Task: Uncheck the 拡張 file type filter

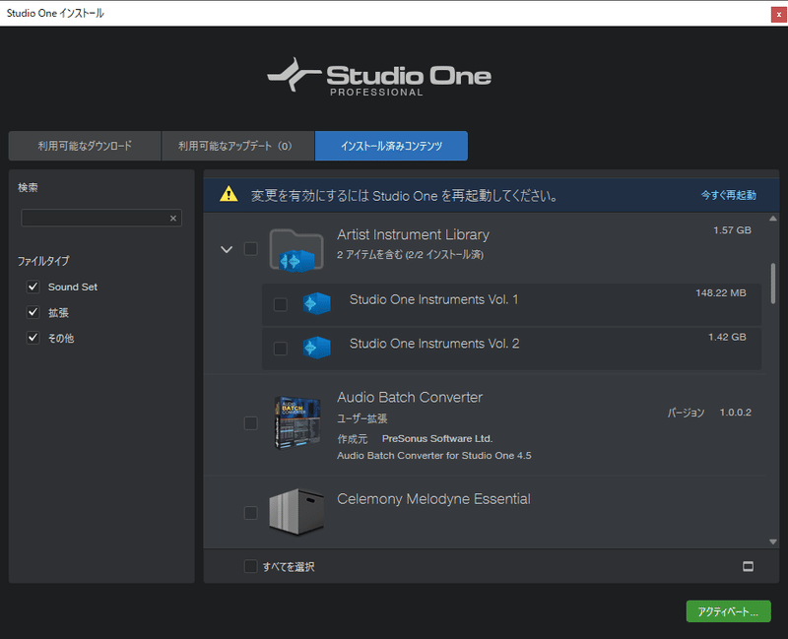Action: tap(33, 312)
